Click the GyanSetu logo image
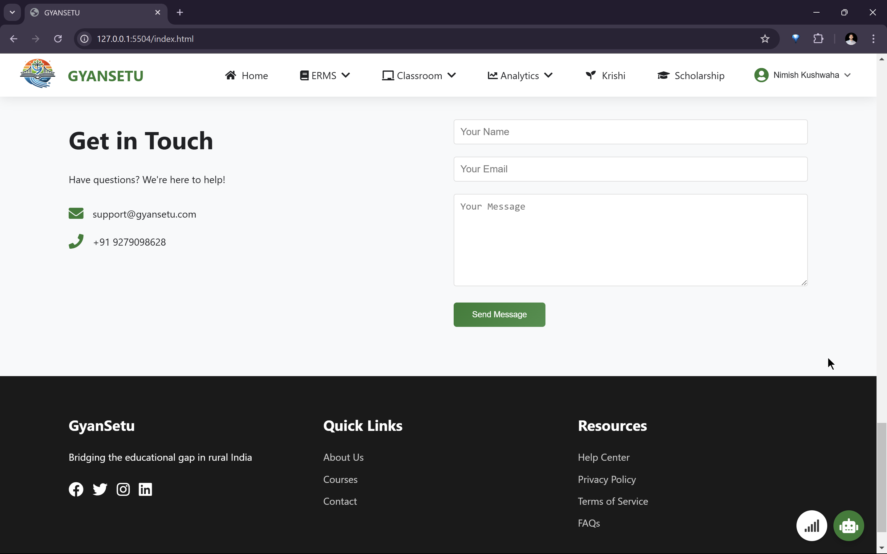The image size is (887, 554). [37, 74]
